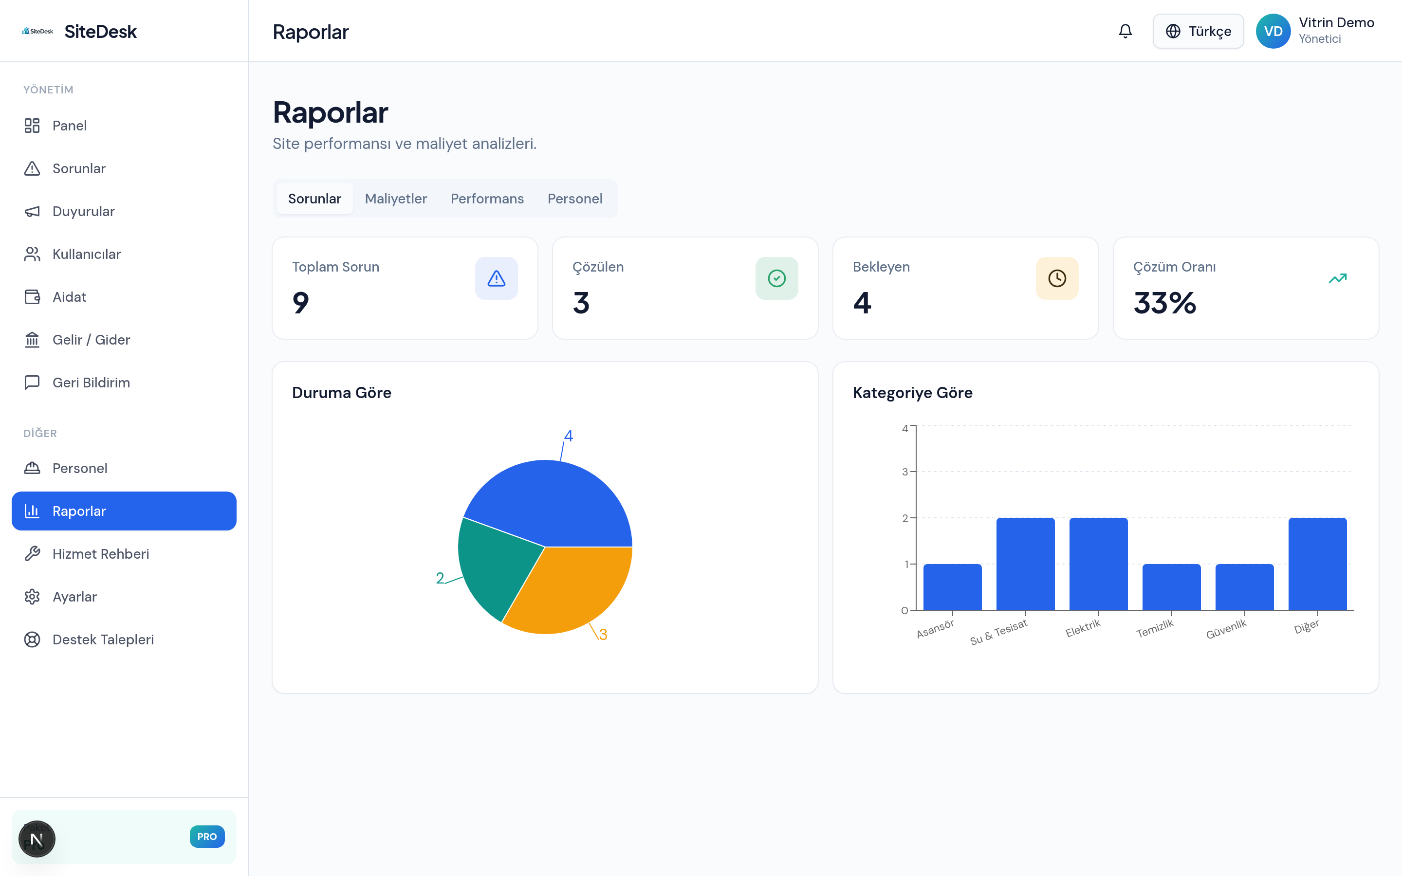Click the globe icon beside Türkçe
Screen dimensions: 1402x876
[1173, 31]
